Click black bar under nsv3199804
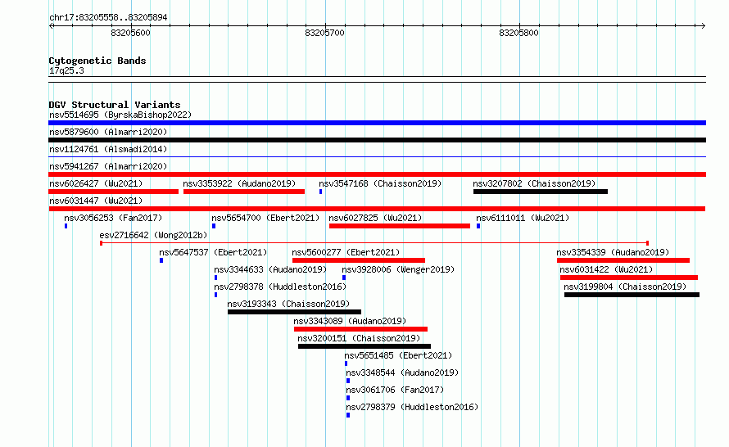The height and width of the screenshot is (447, 729). click(632, 295)
